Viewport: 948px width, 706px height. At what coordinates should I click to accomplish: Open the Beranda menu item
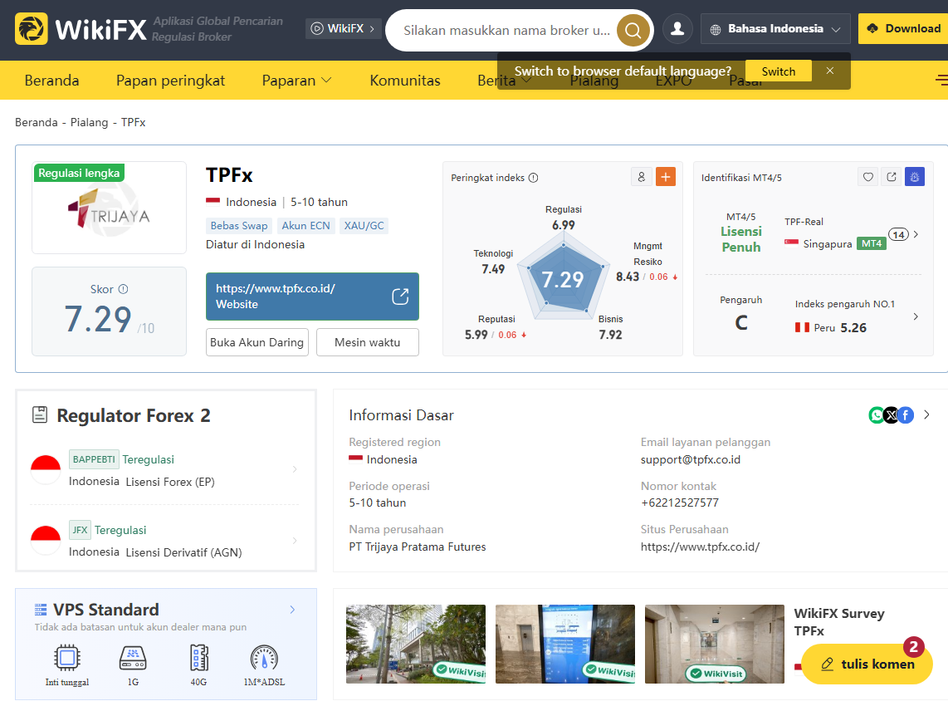52,80
